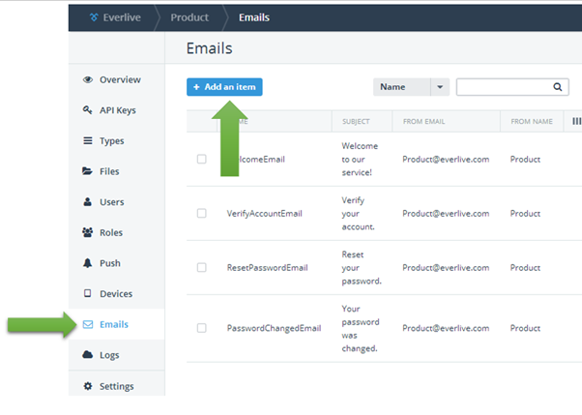
Task: Click the search magnifier icon
Action: tap(559, 87)
